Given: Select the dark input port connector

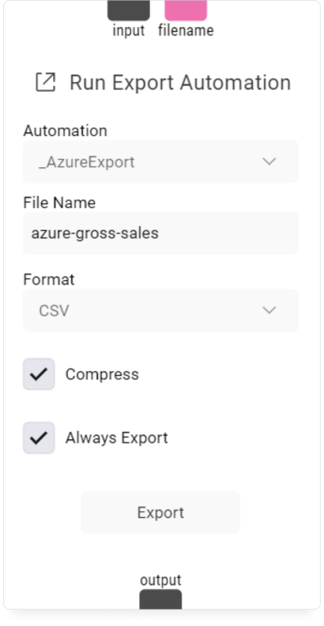Looking at the screenshot, I should coord(128,11).
